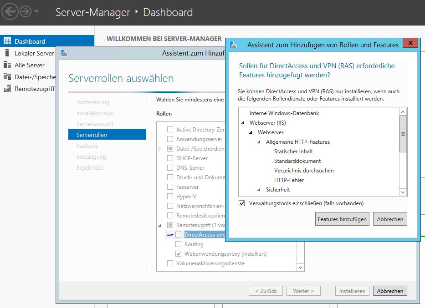The width and height of the screenshot is (425, 308).
Task: Collapse the Allgemeine HTTP-Features node
Action: [259, 142]
